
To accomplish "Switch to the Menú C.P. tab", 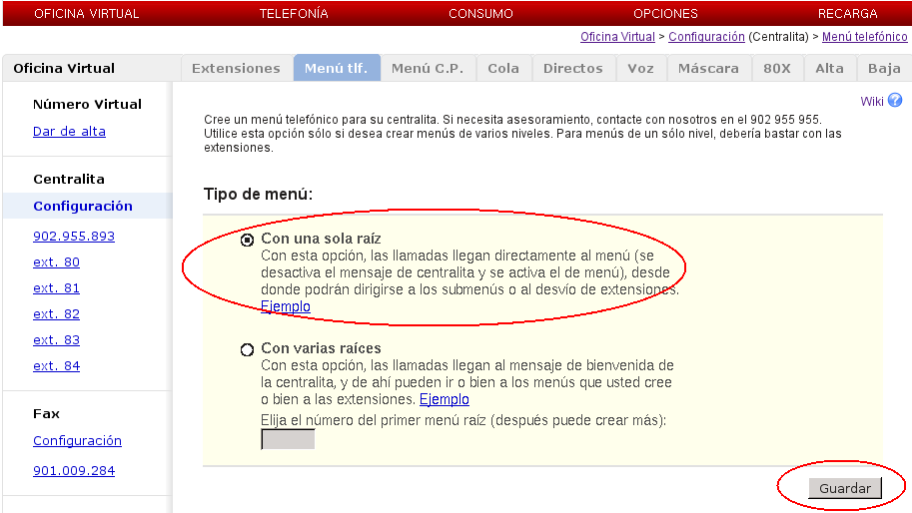I will click(428, 69).
